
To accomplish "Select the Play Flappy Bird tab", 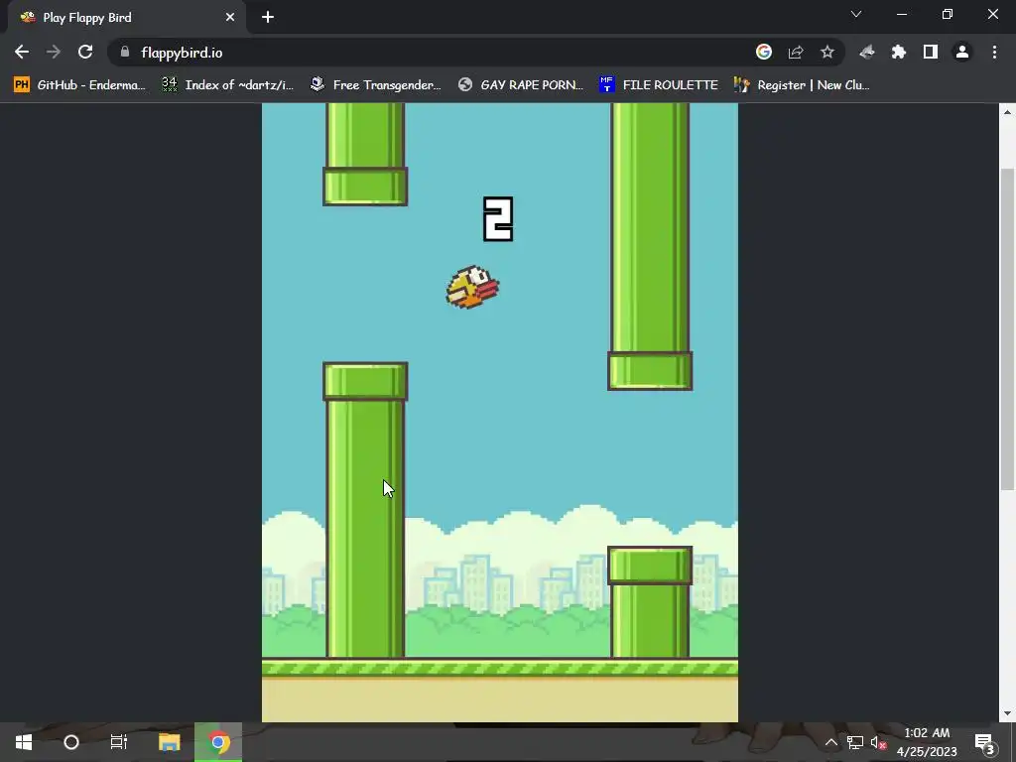I will [127, 18].
